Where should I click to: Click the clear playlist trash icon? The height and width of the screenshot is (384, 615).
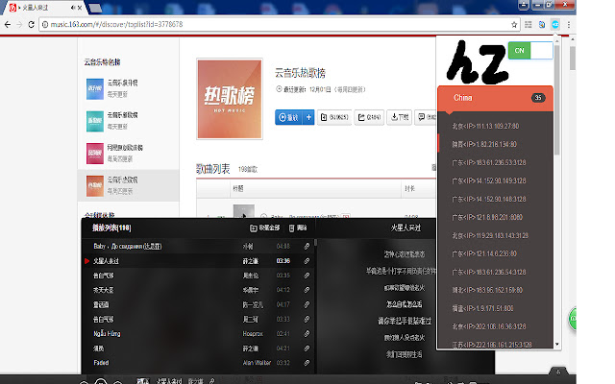(x=291, y=228)
